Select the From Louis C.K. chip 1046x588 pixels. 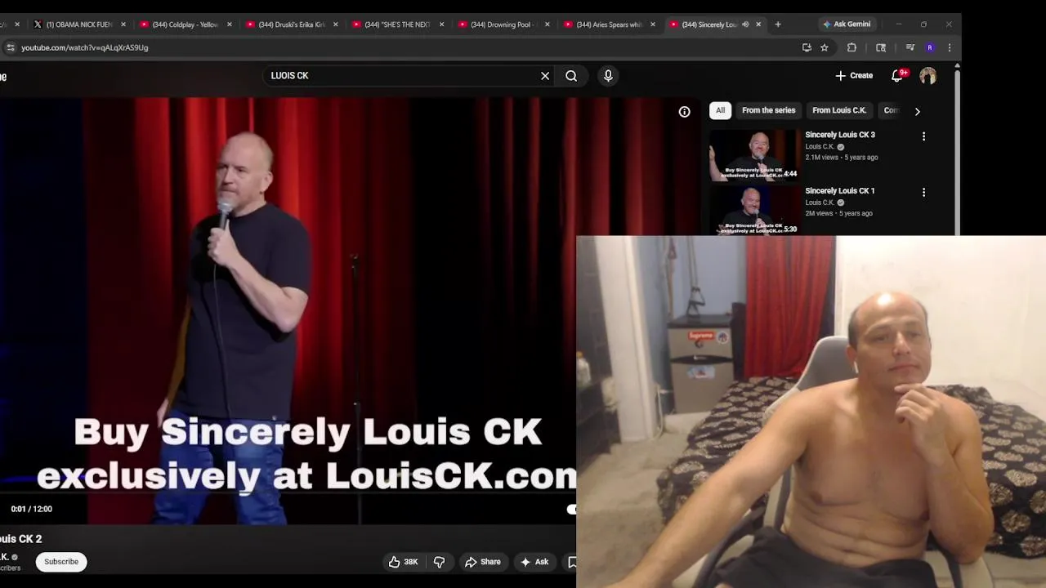tap(838, 110)
